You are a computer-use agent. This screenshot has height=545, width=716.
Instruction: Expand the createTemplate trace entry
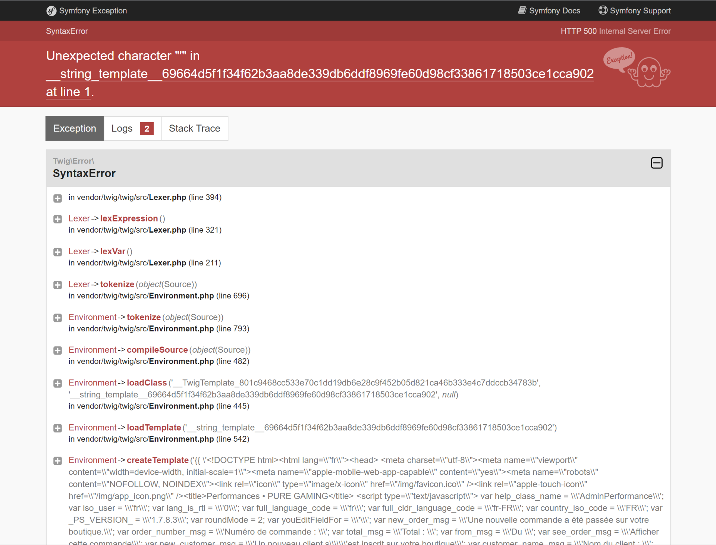click(57, 461)
